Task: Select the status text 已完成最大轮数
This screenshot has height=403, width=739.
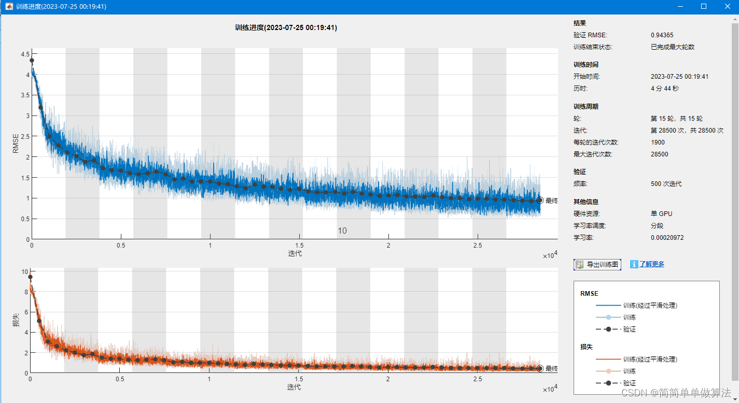Action: pos(673,47)
